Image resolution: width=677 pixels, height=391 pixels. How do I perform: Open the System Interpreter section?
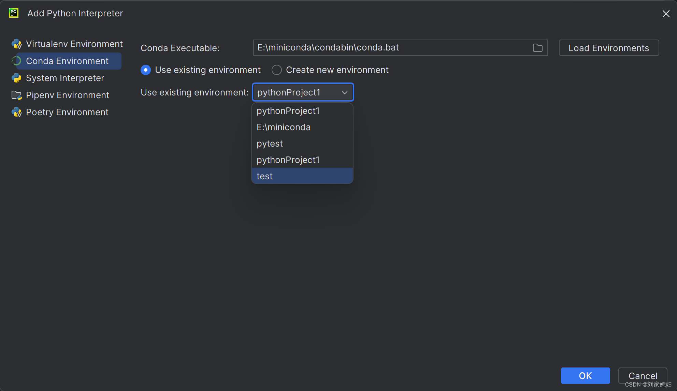[x=65, y=78]
